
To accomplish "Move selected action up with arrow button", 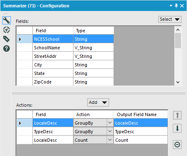I will point(177,115).
